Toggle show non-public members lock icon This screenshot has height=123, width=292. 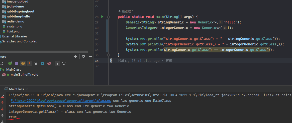[29, 63]
